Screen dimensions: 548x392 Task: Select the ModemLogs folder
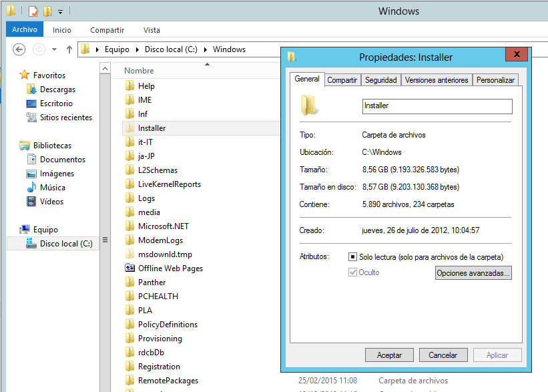(154, 240)
